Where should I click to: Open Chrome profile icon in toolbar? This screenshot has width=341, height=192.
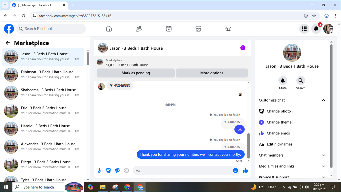(x=327, y=16)
